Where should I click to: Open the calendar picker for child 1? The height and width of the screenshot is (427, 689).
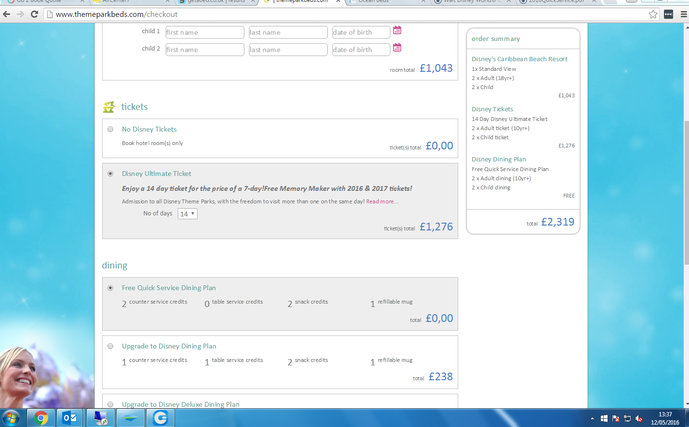pos(397,30)
